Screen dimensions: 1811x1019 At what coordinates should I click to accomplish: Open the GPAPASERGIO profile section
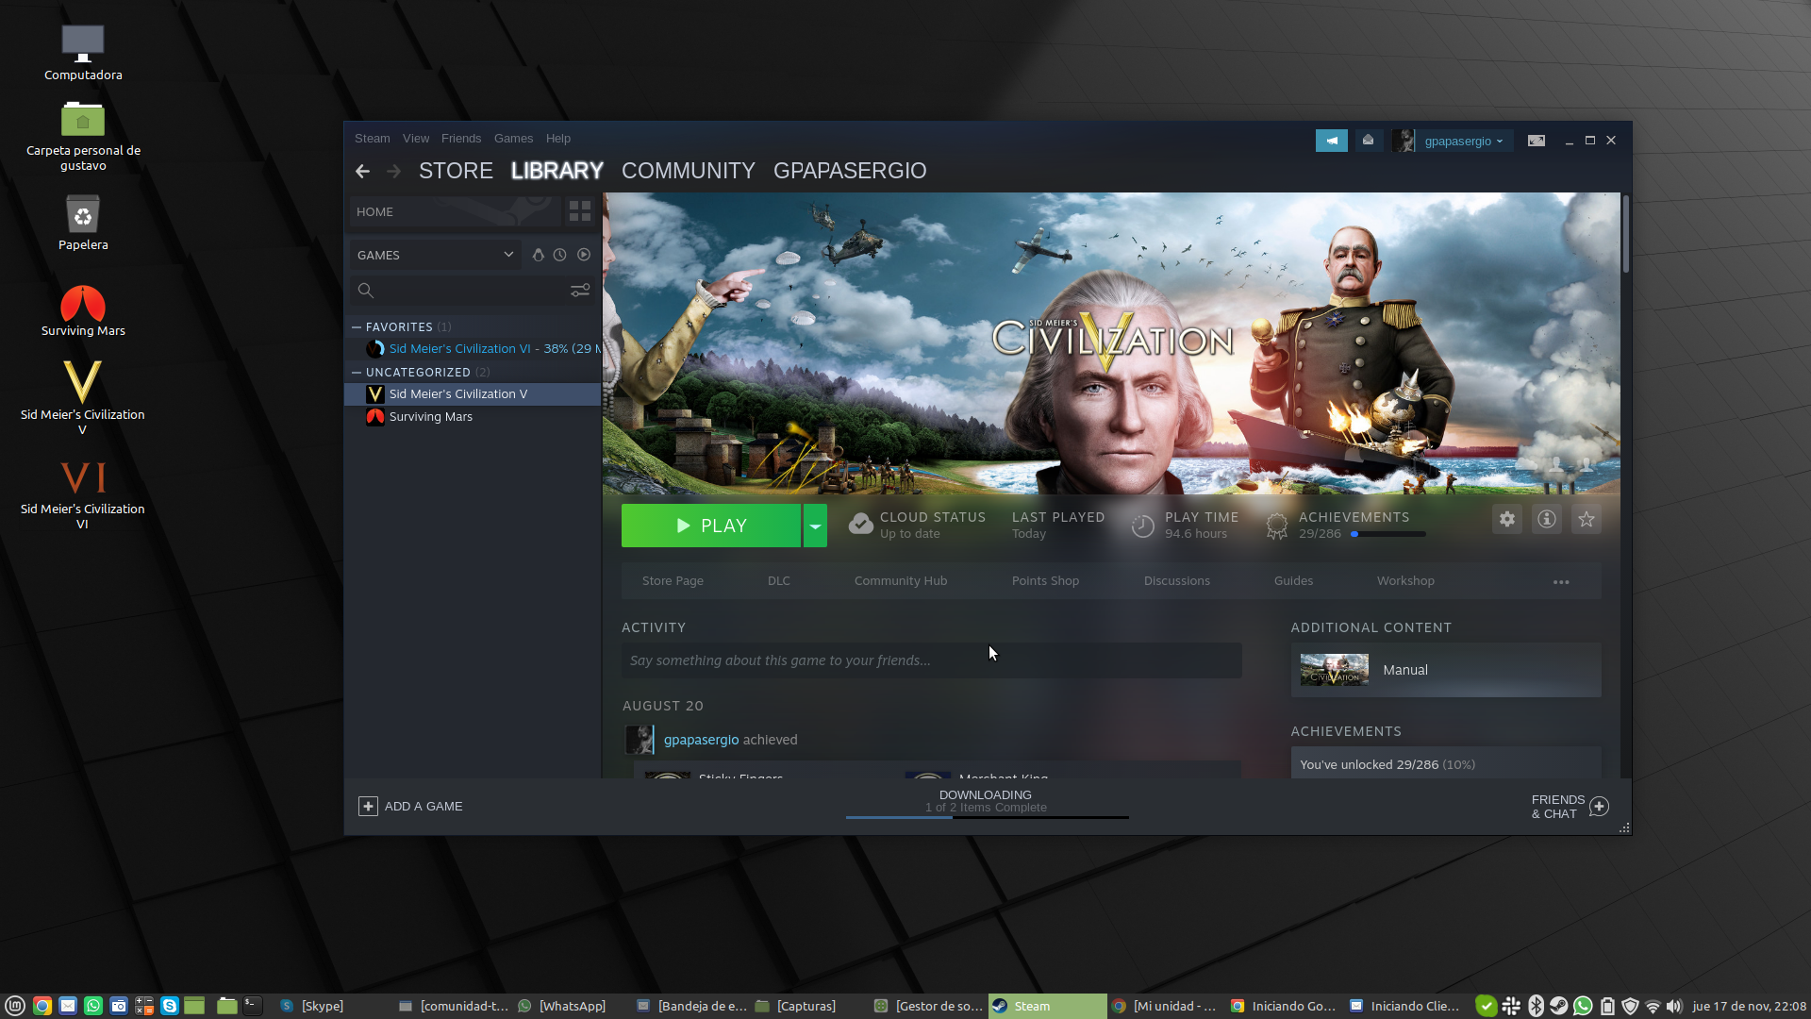coord(850,171)
